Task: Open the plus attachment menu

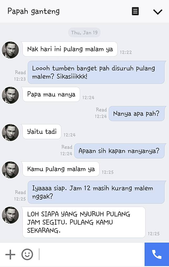Action: click(x=10, y=254)
